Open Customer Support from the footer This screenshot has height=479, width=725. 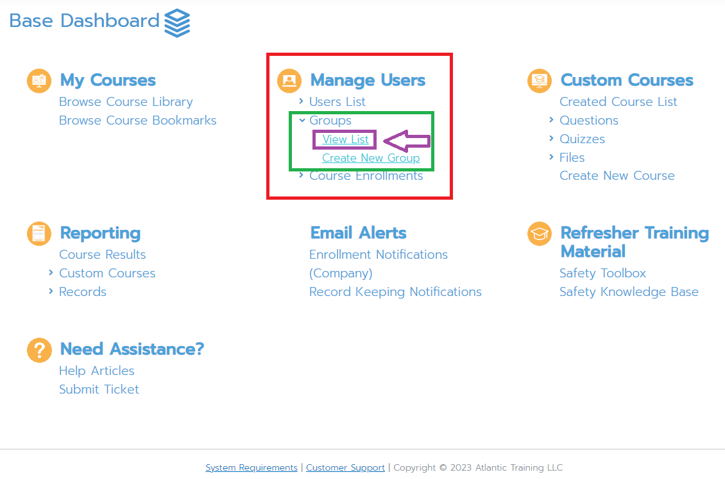[x=345, y=467]
